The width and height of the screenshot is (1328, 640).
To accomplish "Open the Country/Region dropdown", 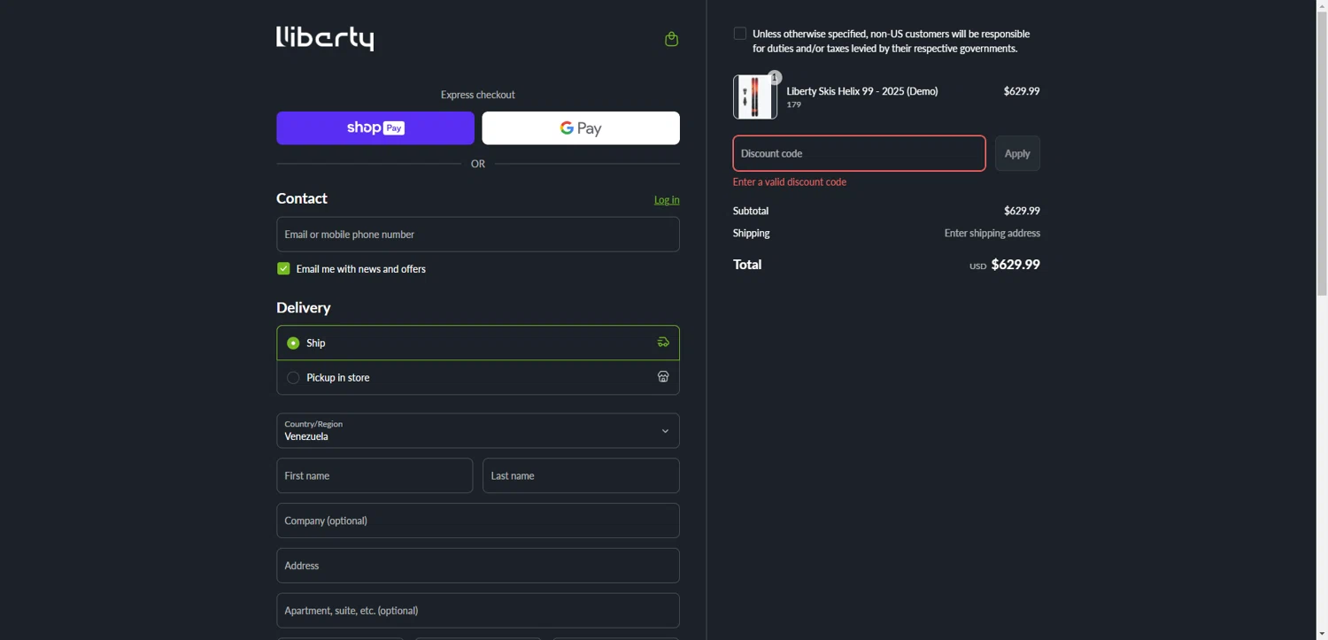I will click(x=478, y=431).
